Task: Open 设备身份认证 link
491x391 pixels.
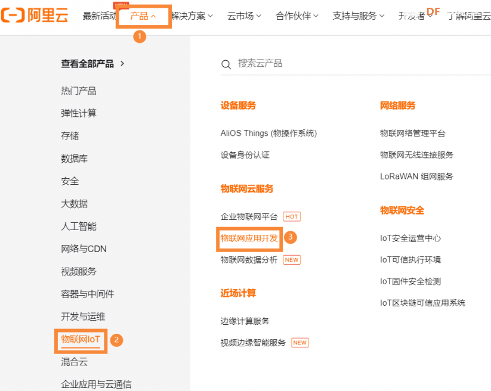Action: [x=245, y=155]
